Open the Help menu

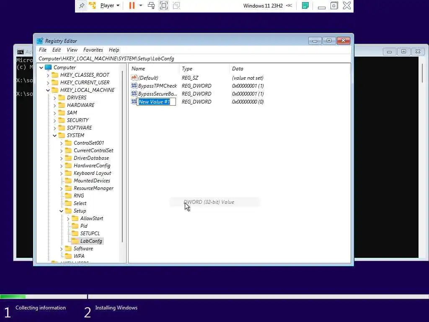tap(114, 50)
